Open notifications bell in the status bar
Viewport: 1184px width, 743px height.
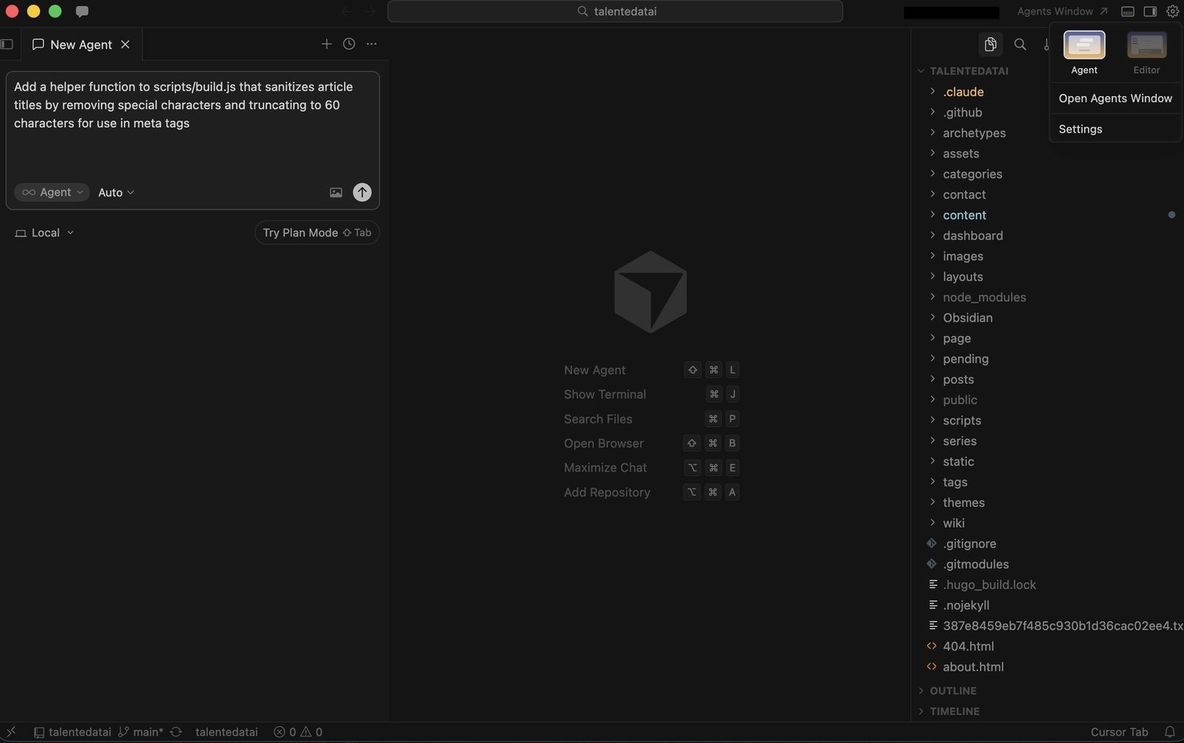pos(1171,732)
